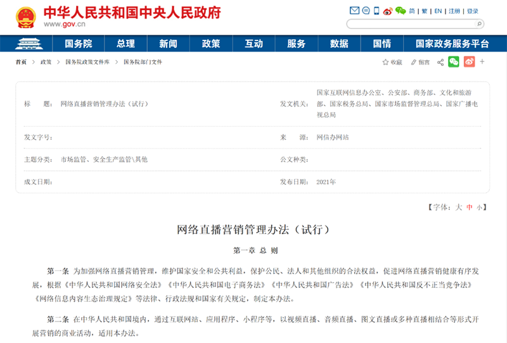This screenshot has width=507, height=343.
Task: Open the mail envelope icon
Action: pos(354,11)
